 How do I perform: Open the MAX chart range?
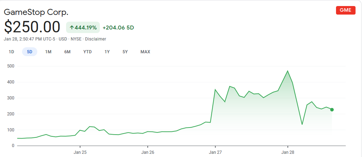pos(145,52)
